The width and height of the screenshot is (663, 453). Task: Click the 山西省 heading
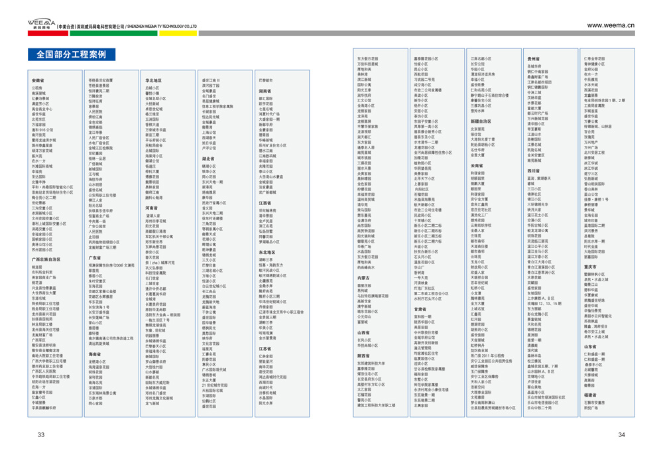tap(363, 333)
